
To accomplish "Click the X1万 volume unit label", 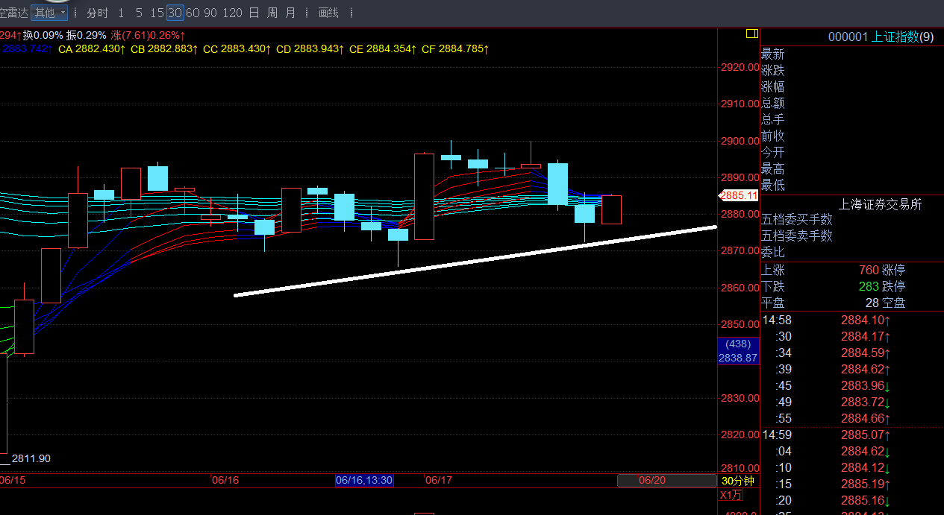I will (731, 496).
